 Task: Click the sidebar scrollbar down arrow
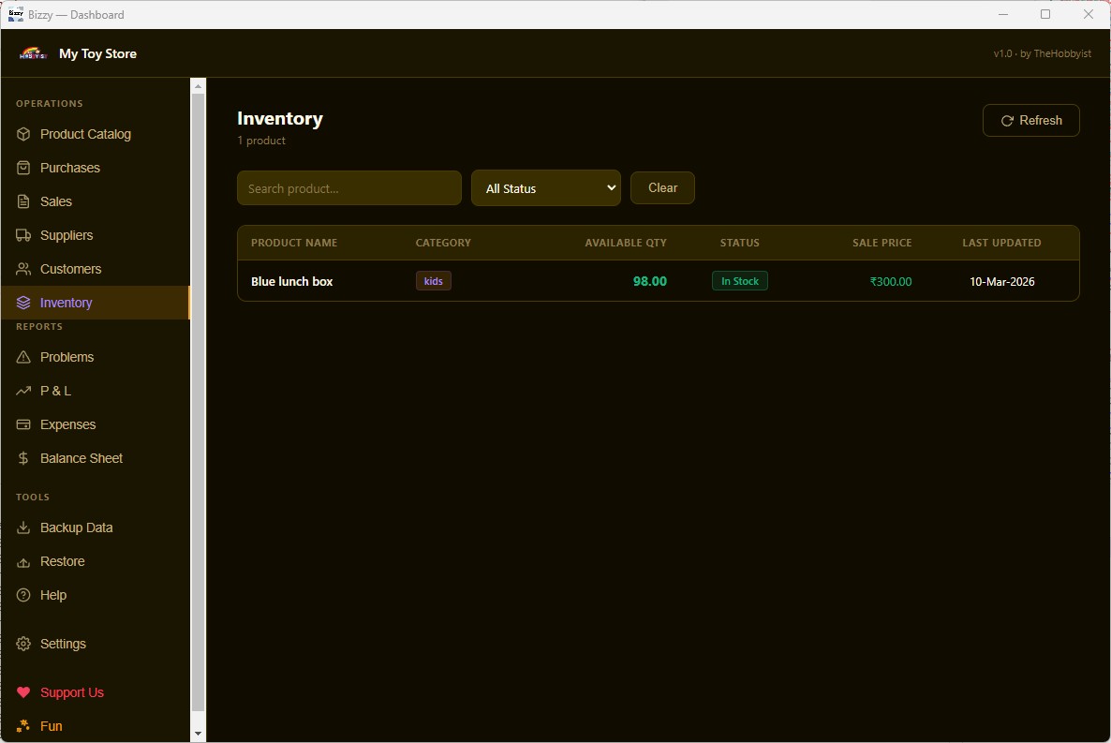point(198,734)
